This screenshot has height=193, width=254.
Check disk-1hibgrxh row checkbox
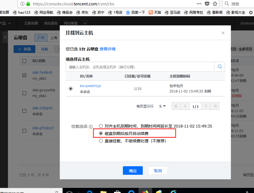pyautogui.click(x=24, y=111)
